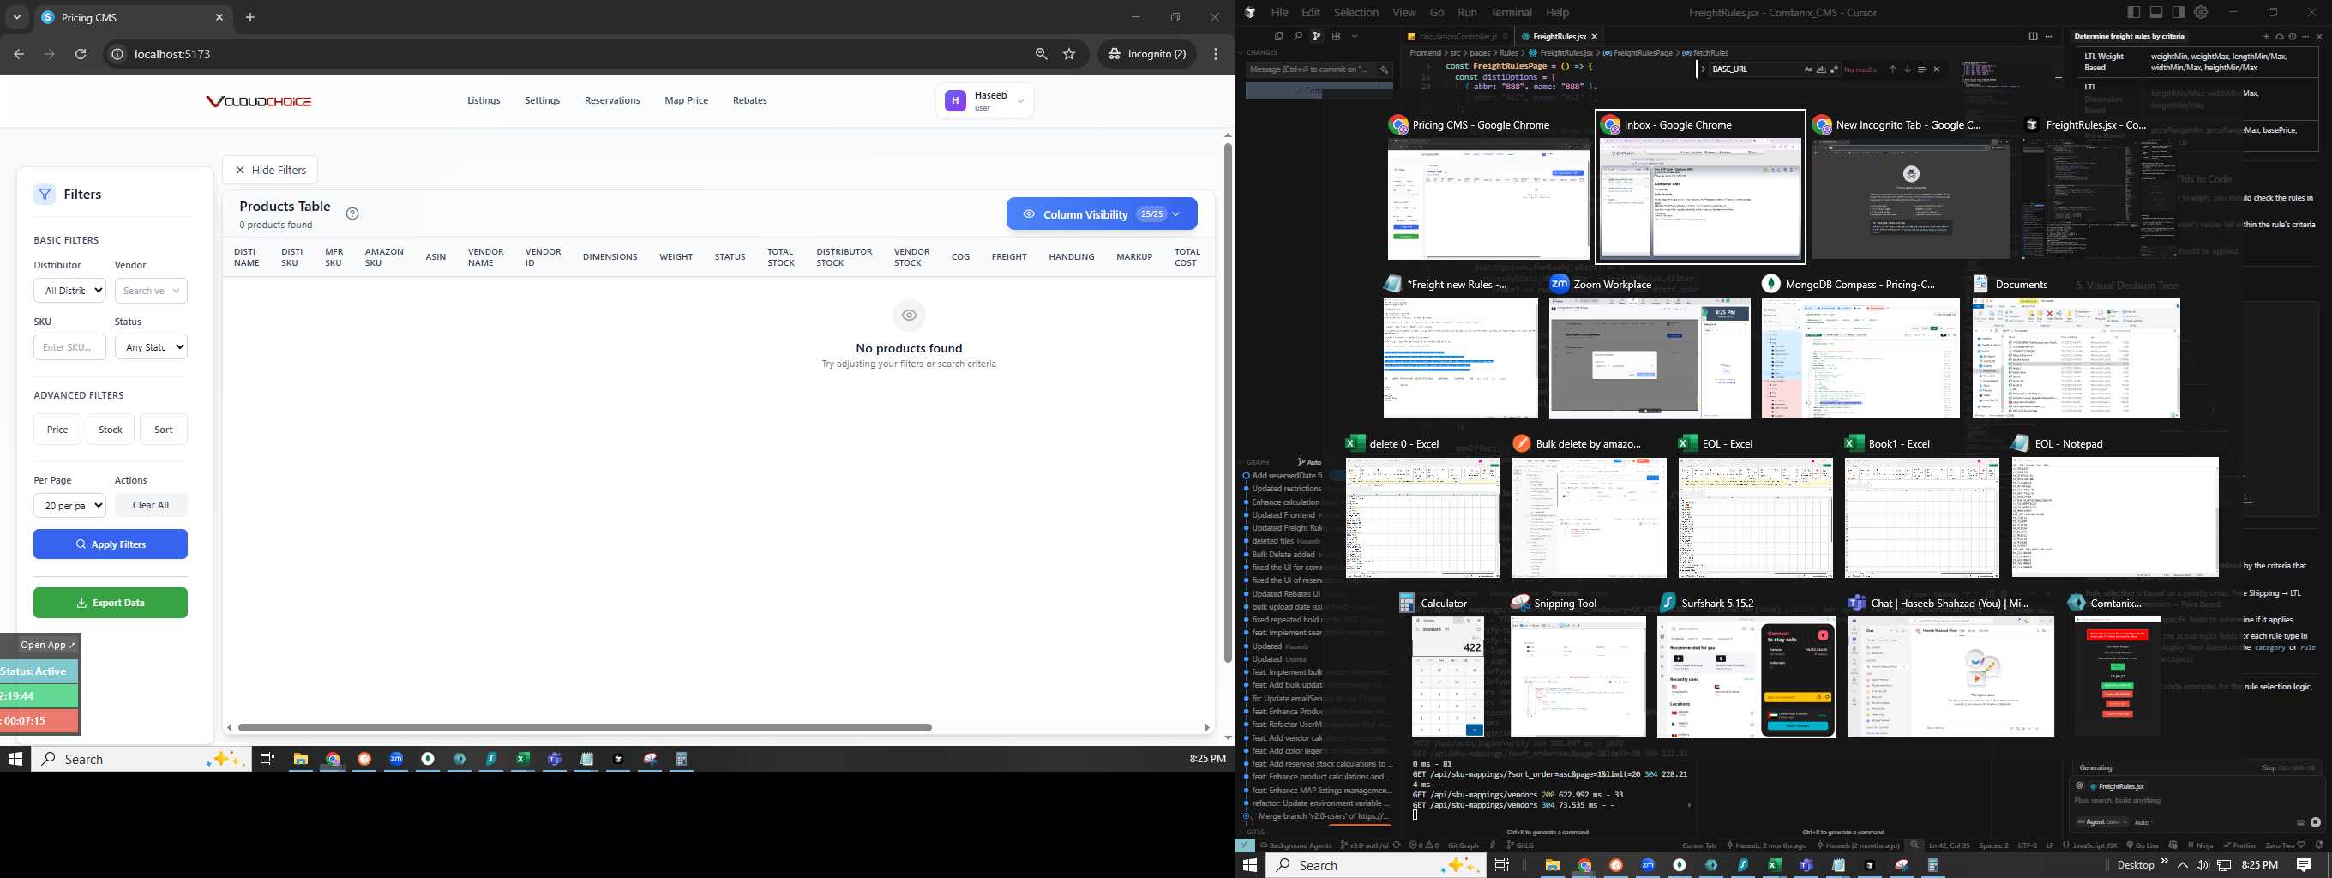Screen dimensions: 2332x878
Task: Open the Vendor search dropdown
Action: [x=151, y=291]
